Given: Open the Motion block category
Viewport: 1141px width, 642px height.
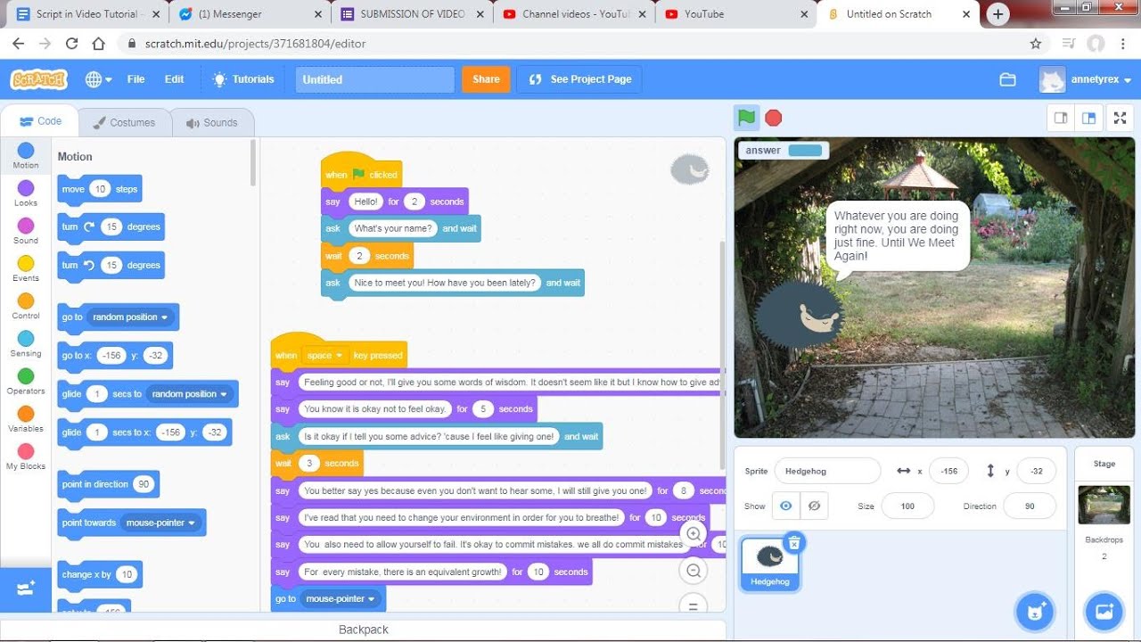Looking at the screenshot, I should (x=26, y=156).
